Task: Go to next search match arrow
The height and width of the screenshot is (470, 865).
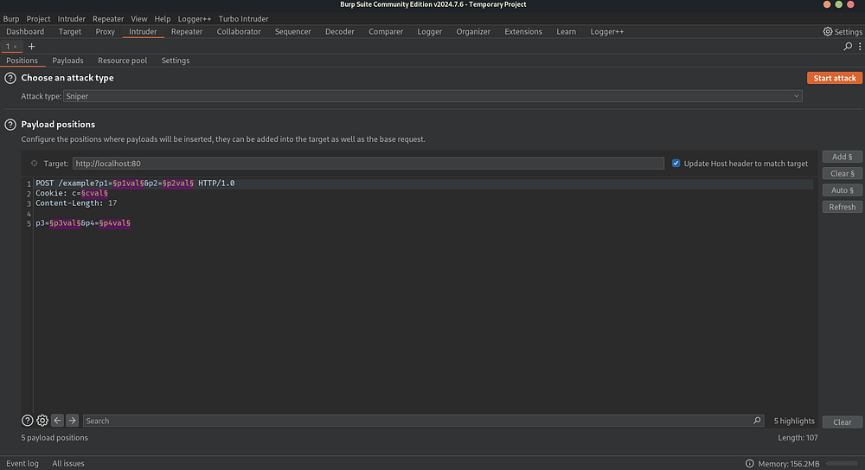Action: click(x=73, y=421)
